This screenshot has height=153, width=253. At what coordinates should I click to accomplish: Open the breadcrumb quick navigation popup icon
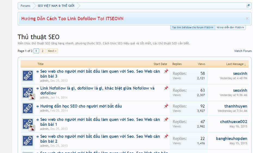click(248, 6)
